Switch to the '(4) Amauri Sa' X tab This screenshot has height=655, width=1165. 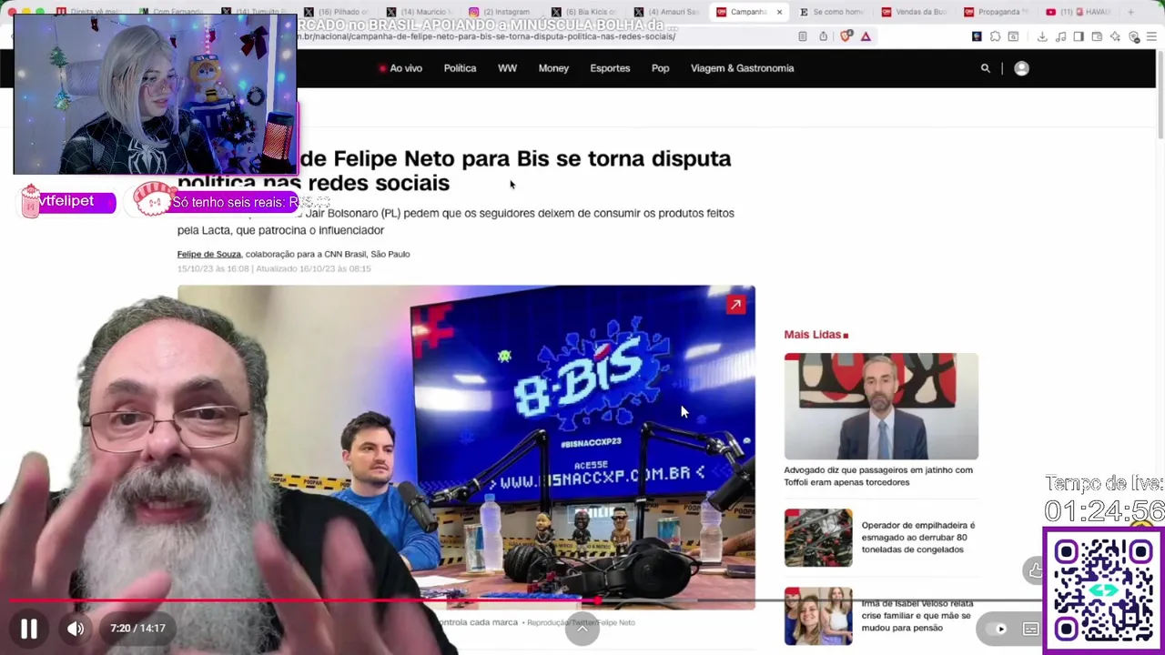[667, 12]
